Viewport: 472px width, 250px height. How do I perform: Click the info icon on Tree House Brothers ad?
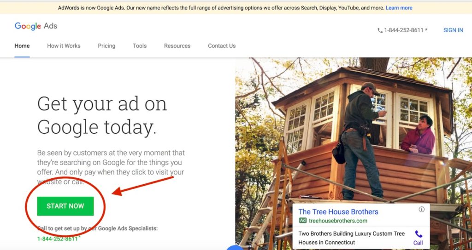coord(422,209)
